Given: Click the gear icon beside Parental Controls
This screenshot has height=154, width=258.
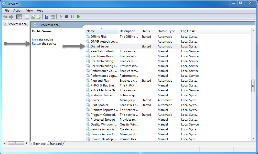Looking at the screenshot, I should click(88, 51).
